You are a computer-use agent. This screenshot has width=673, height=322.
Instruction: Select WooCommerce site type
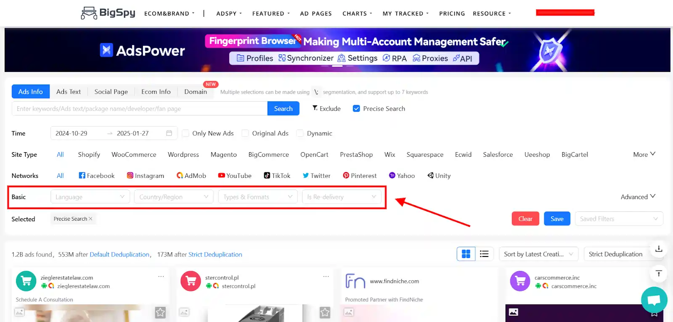coord(134,155)
